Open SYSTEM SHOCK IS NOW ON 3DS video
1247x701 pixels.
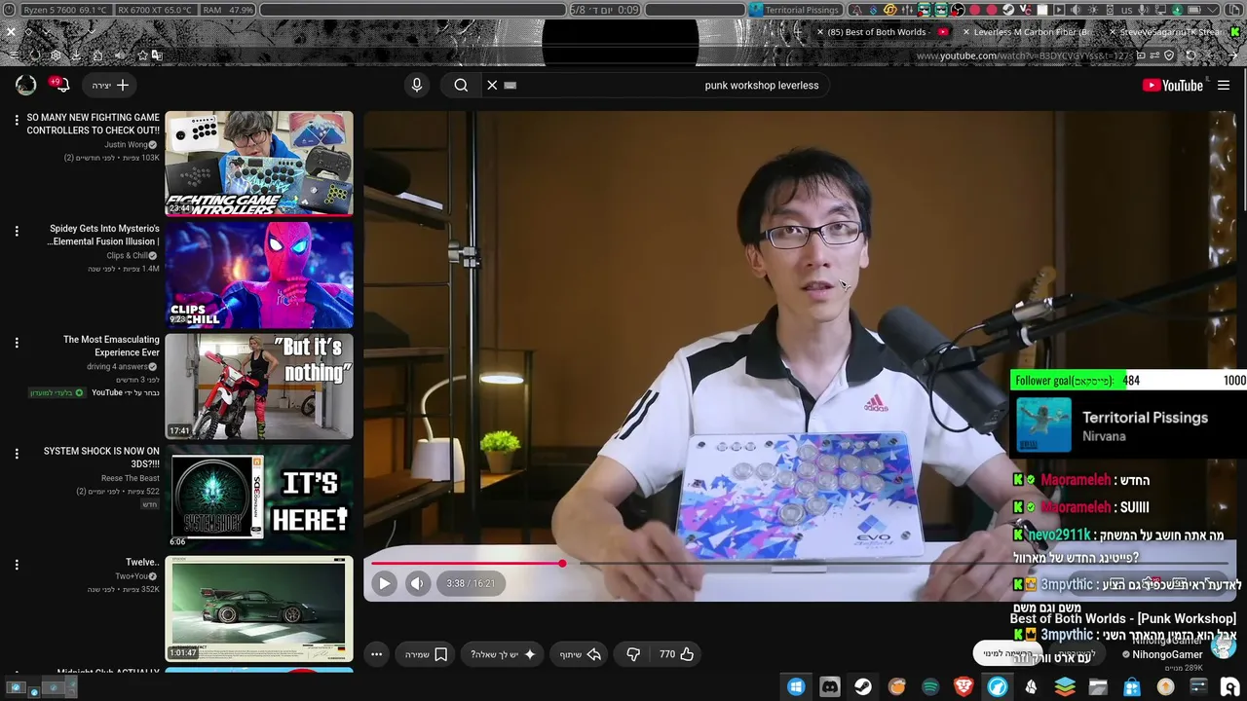click(259, 498)
